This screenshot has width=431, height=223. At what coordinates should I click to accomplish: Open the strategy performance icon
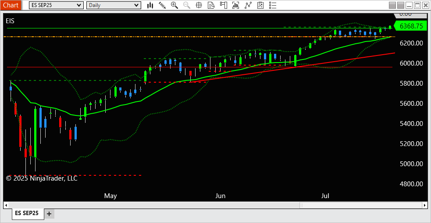(260, 5)
